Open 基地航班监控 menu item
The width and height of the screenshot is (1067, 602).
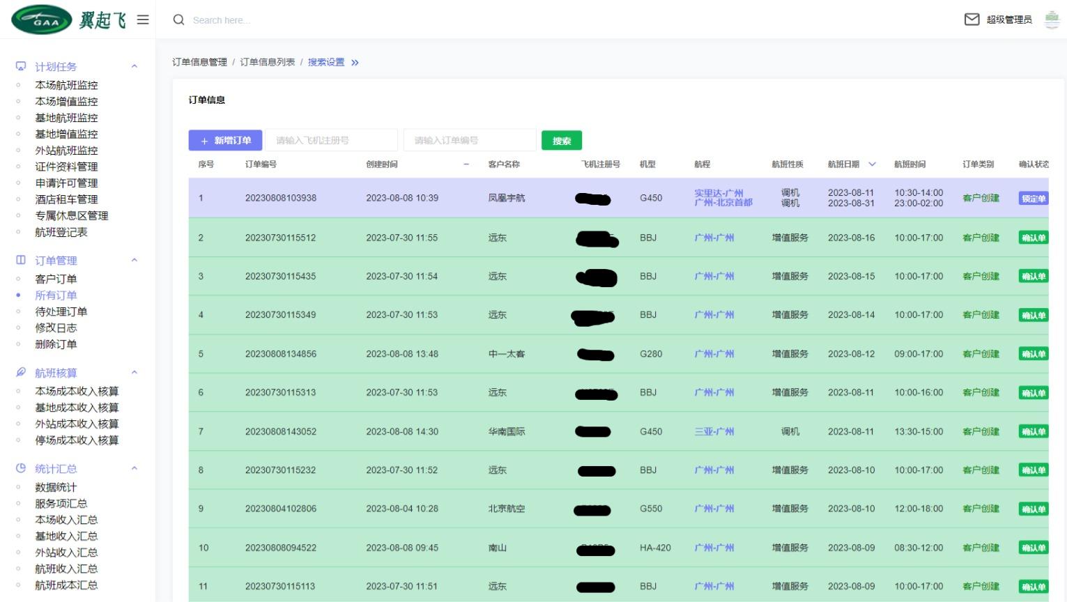(x=66, y=118)
